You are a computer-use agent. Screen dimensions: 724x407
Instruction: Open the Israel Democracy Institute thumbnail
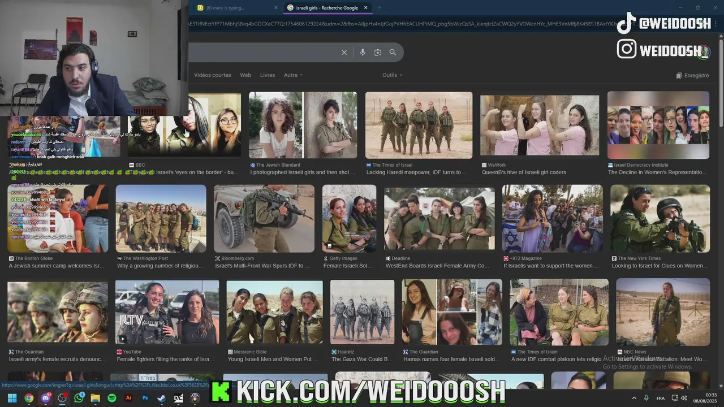coord(658,125)
